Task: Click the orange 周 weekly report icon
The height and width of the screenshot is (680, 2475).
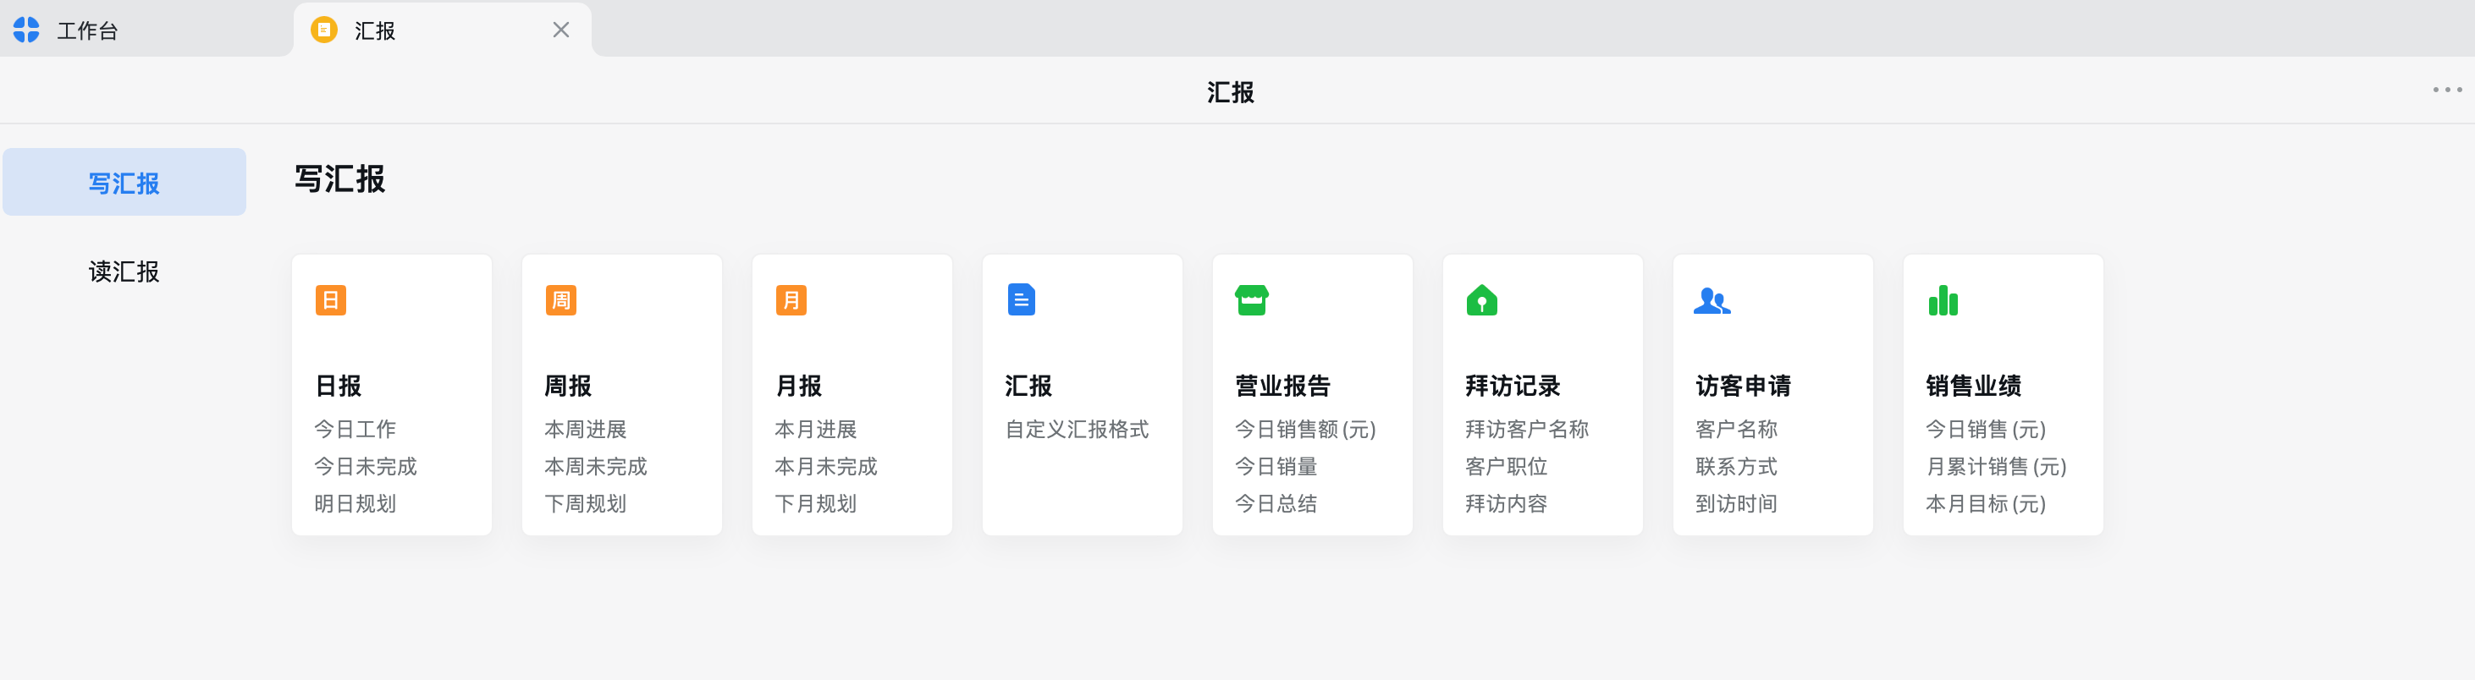Action: (x=561, y=300)
